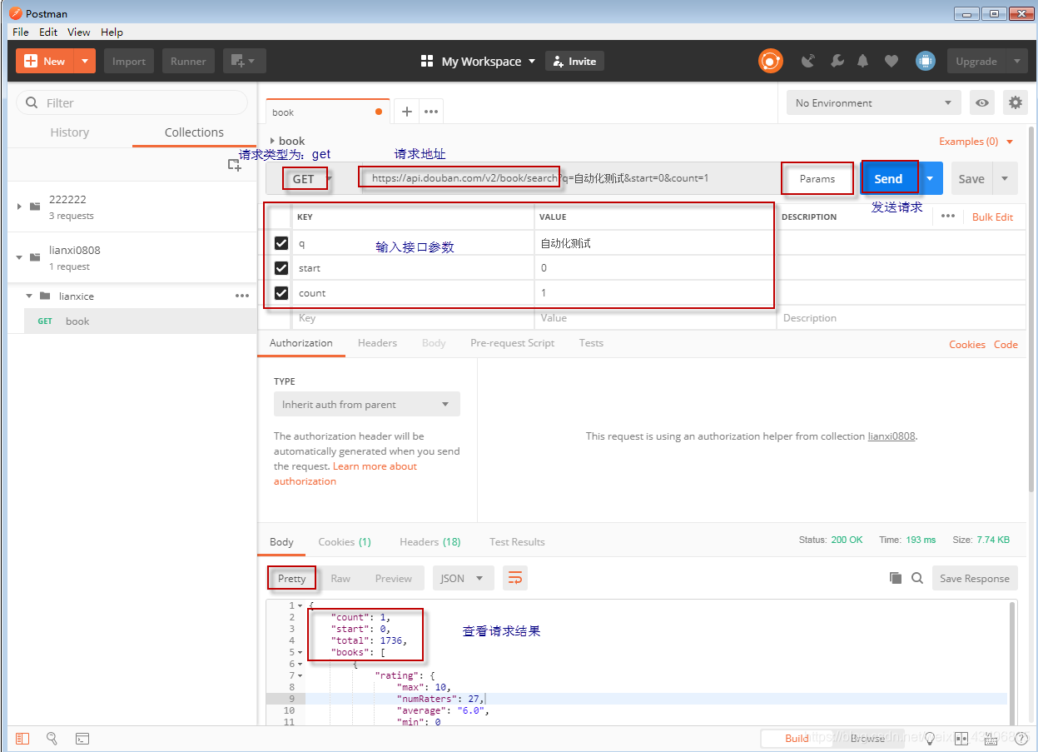This screenshot has width=1038, height=752.
Task: Open manage environments gear icon
Action: point(1015,102)
